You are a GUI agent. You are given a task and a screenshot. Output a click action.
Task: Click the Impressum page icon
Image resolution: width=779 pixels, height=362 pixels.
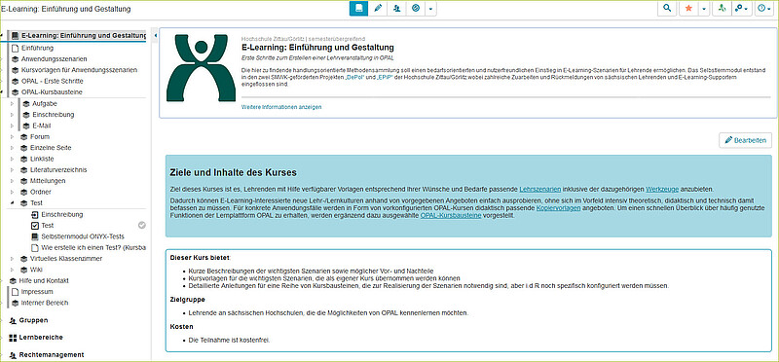click(x=15, y=292)
